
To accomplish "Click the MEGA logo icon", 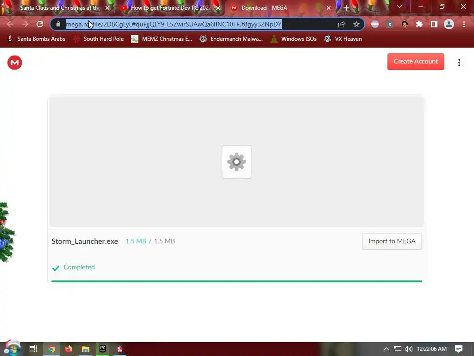I will (14, 63).
